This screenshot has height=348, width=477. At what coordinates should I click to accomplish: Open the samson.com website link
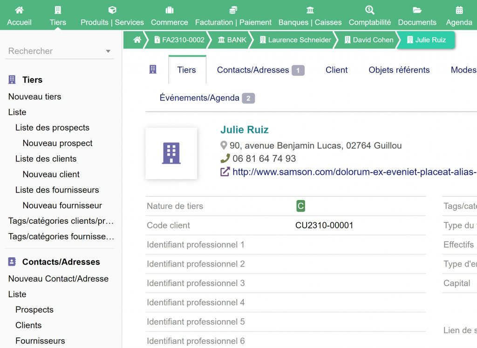click(354, 172)
